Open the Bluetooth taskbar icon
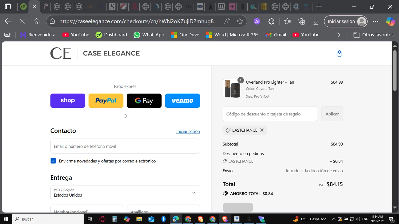 164,219
